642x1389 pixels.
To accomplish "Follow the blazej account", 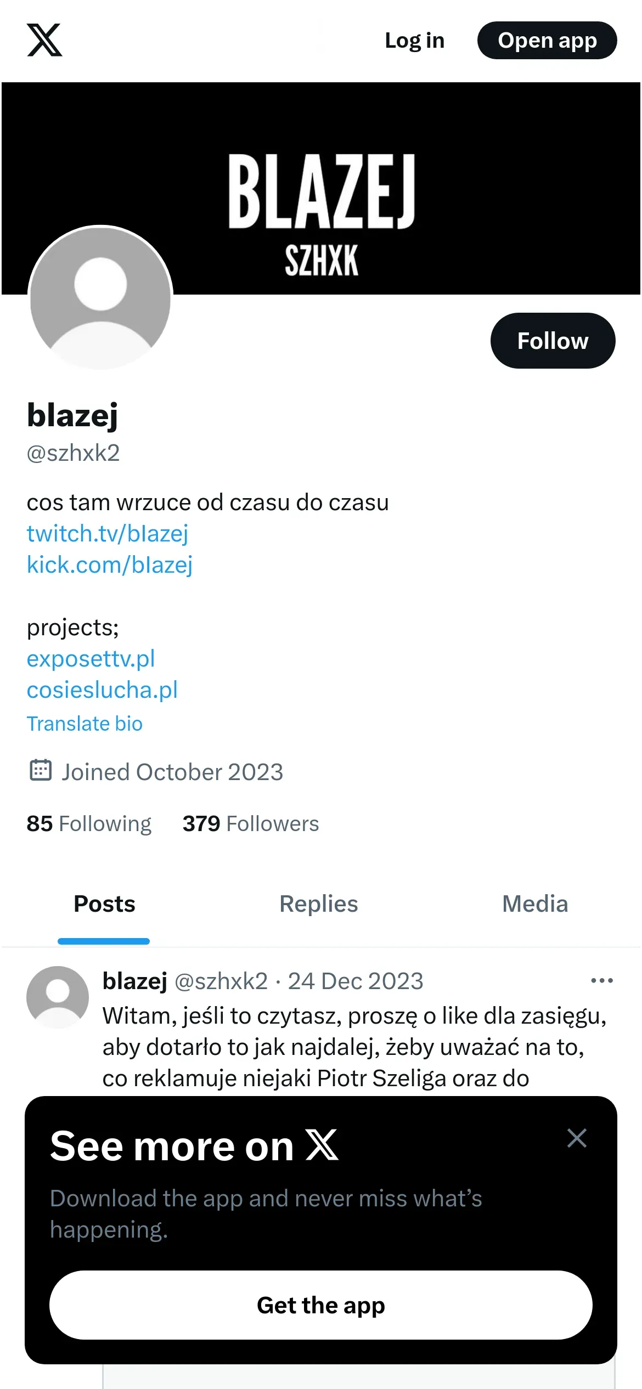I will (x=553, y=341).
